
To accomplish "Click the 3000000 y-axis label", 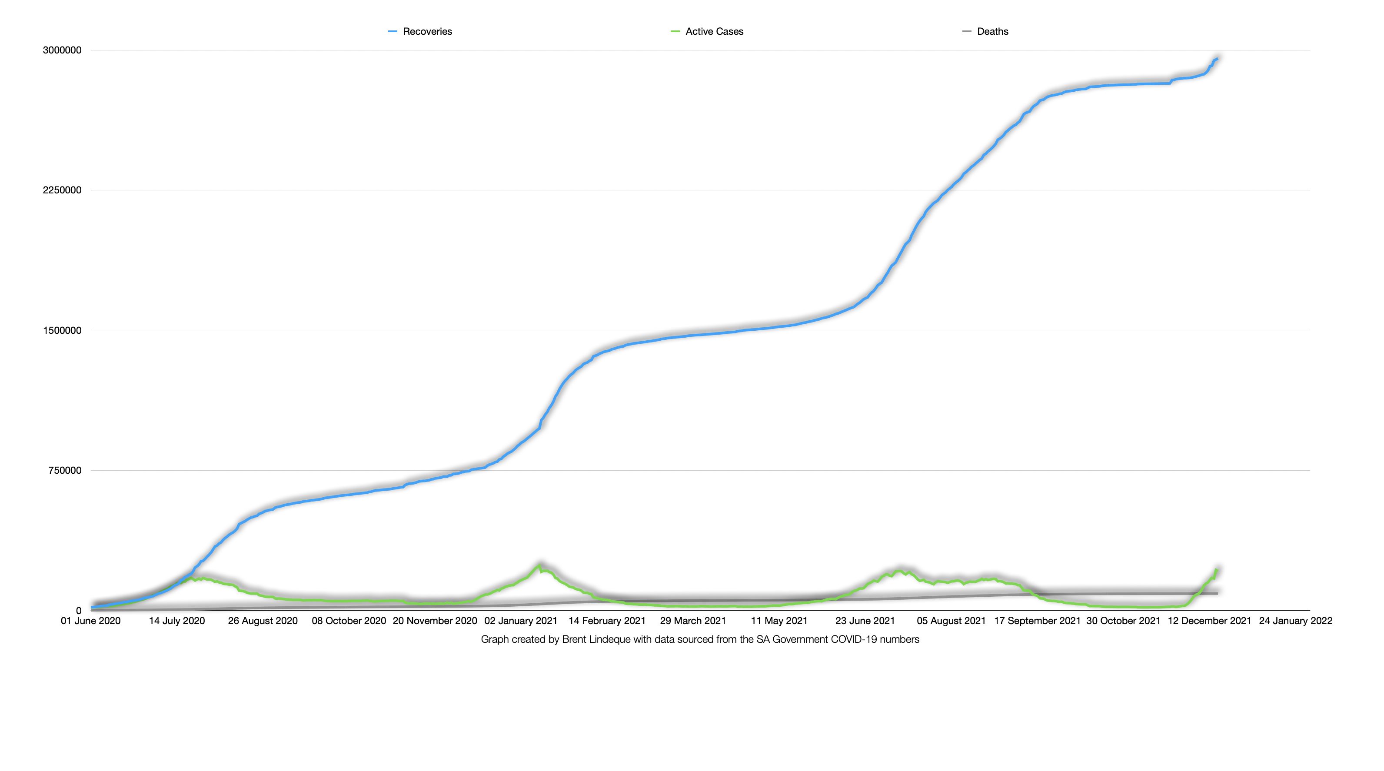I will point(62,50).
